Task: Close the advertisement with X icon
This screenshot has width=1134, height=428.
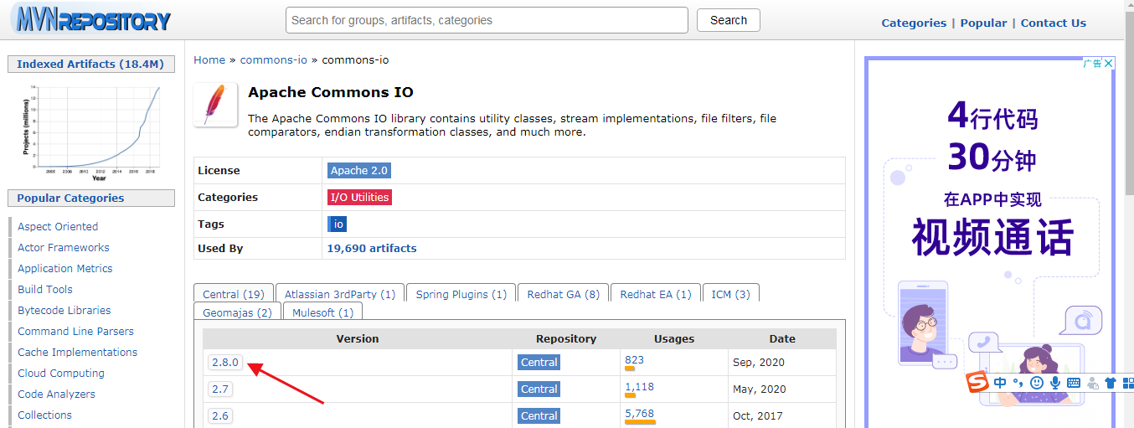Action: [1109, 64]
